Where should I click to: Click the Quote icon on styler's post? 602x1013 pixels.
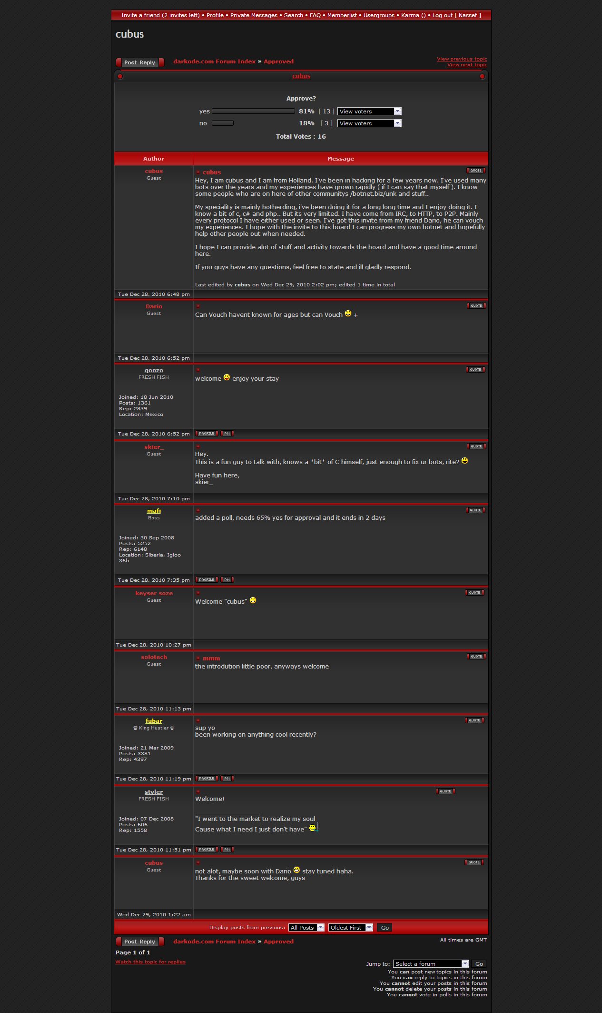445,791
